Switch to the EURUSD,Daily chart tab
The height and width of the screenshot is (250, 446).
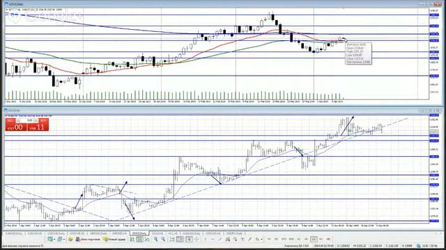pos(14,233)
